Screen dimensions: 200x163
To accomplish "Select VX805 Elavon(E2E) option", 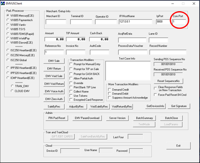I will [20, 42].
